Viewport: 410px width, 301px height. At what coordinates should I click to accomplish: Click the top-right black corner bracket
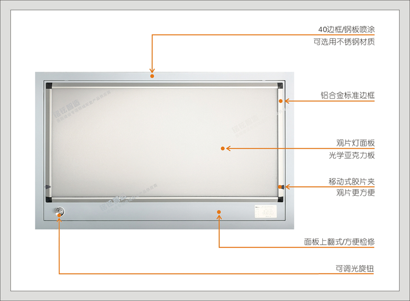tap(280, 86)
